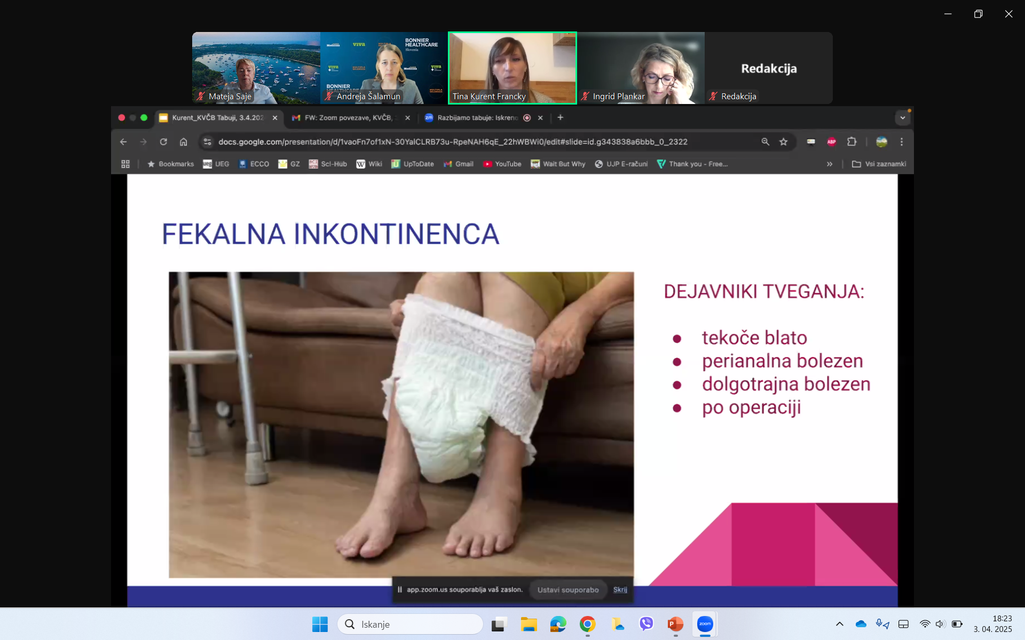Open Viber from the taskbar
The image size is (1025, 640).
(x=646, y=624)
